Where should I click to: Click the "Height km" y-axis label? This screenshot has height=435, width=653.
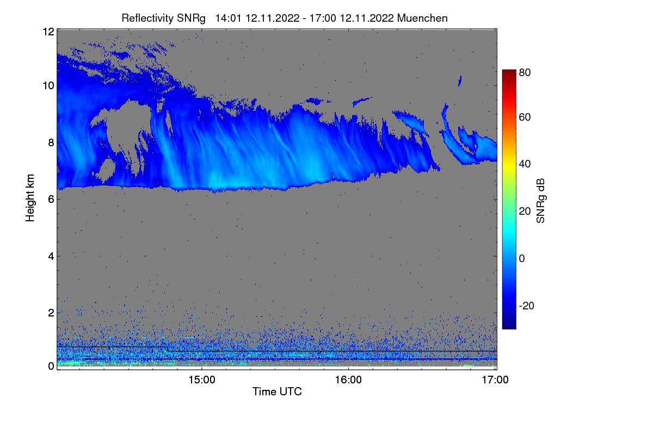click(30, 197)
